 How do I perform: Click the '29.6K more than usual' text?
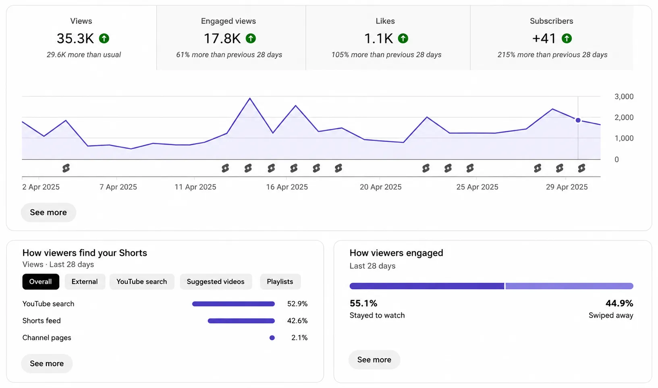click(x=84, y=55)
